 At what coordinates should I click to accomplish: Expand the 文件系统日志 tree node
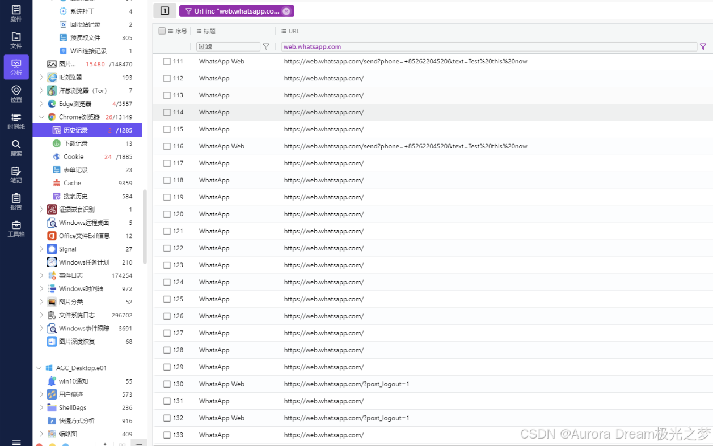(x=41, y=315)
